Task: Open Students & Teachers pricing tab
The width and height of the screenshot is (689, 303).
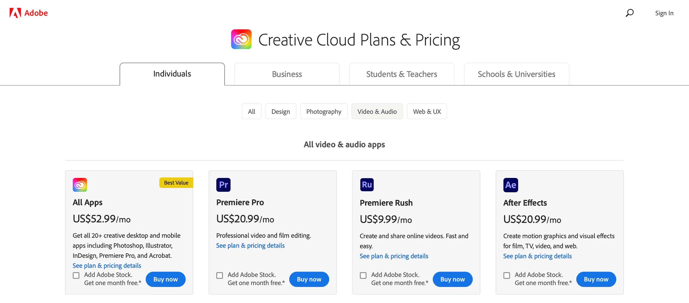Action: (x=401, y=74)
